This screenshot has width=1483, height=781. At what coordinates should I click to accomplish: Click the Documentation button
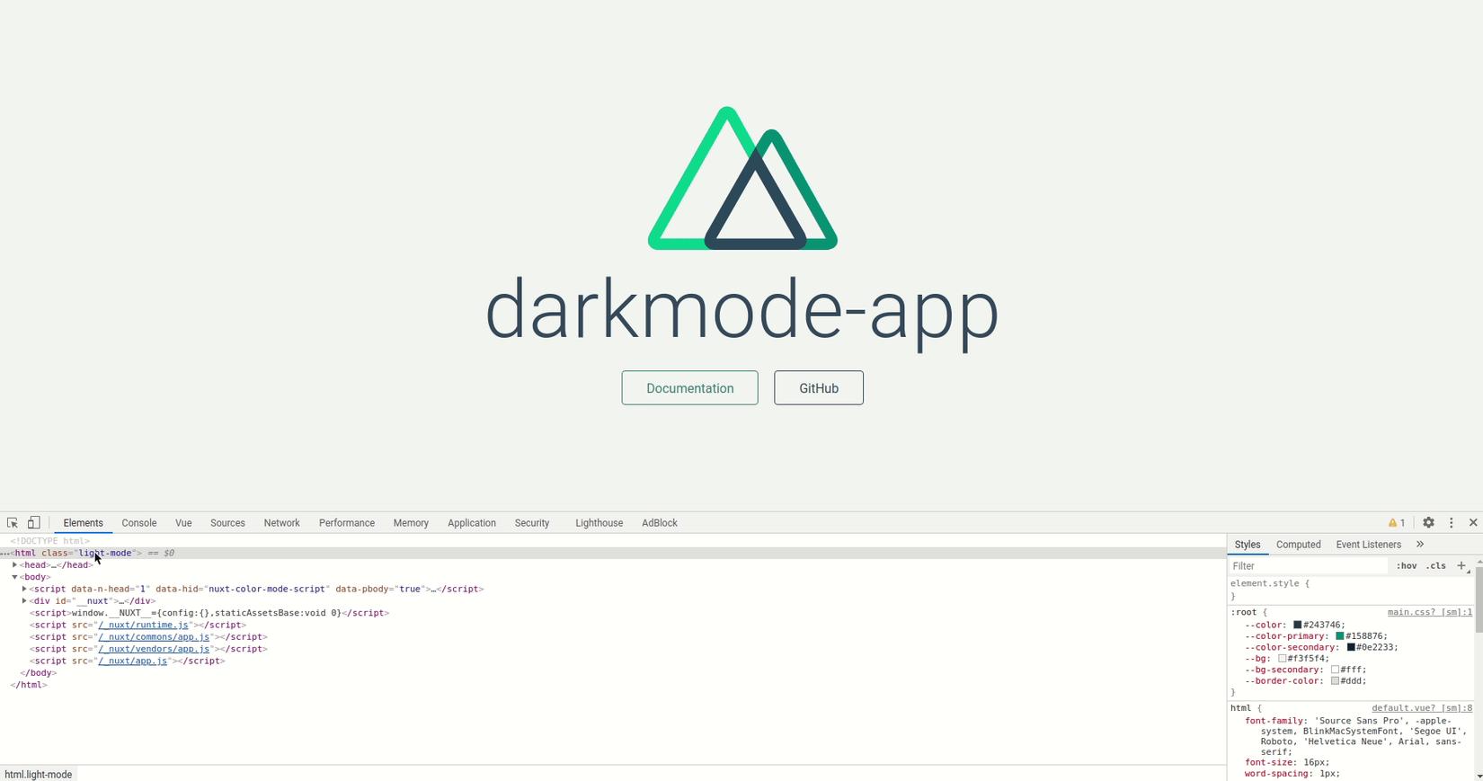[690, 388]
